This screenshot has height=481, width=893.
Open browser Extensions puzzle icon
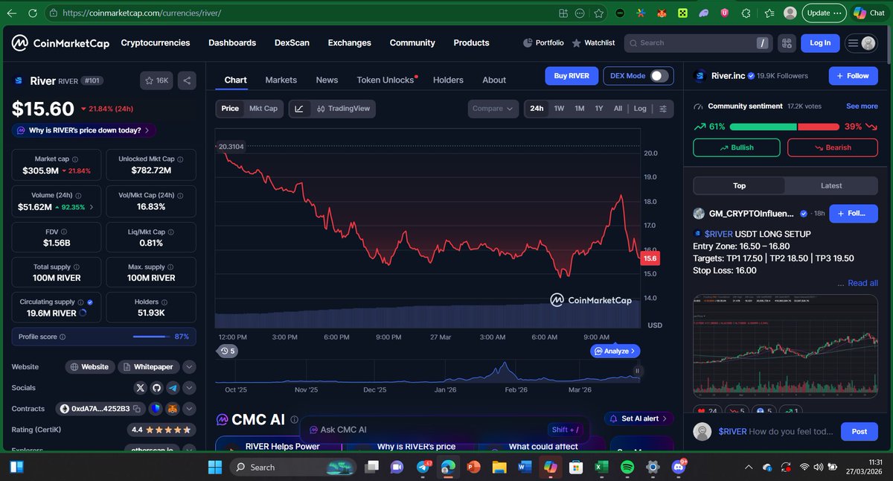click(x=746, y=13)
